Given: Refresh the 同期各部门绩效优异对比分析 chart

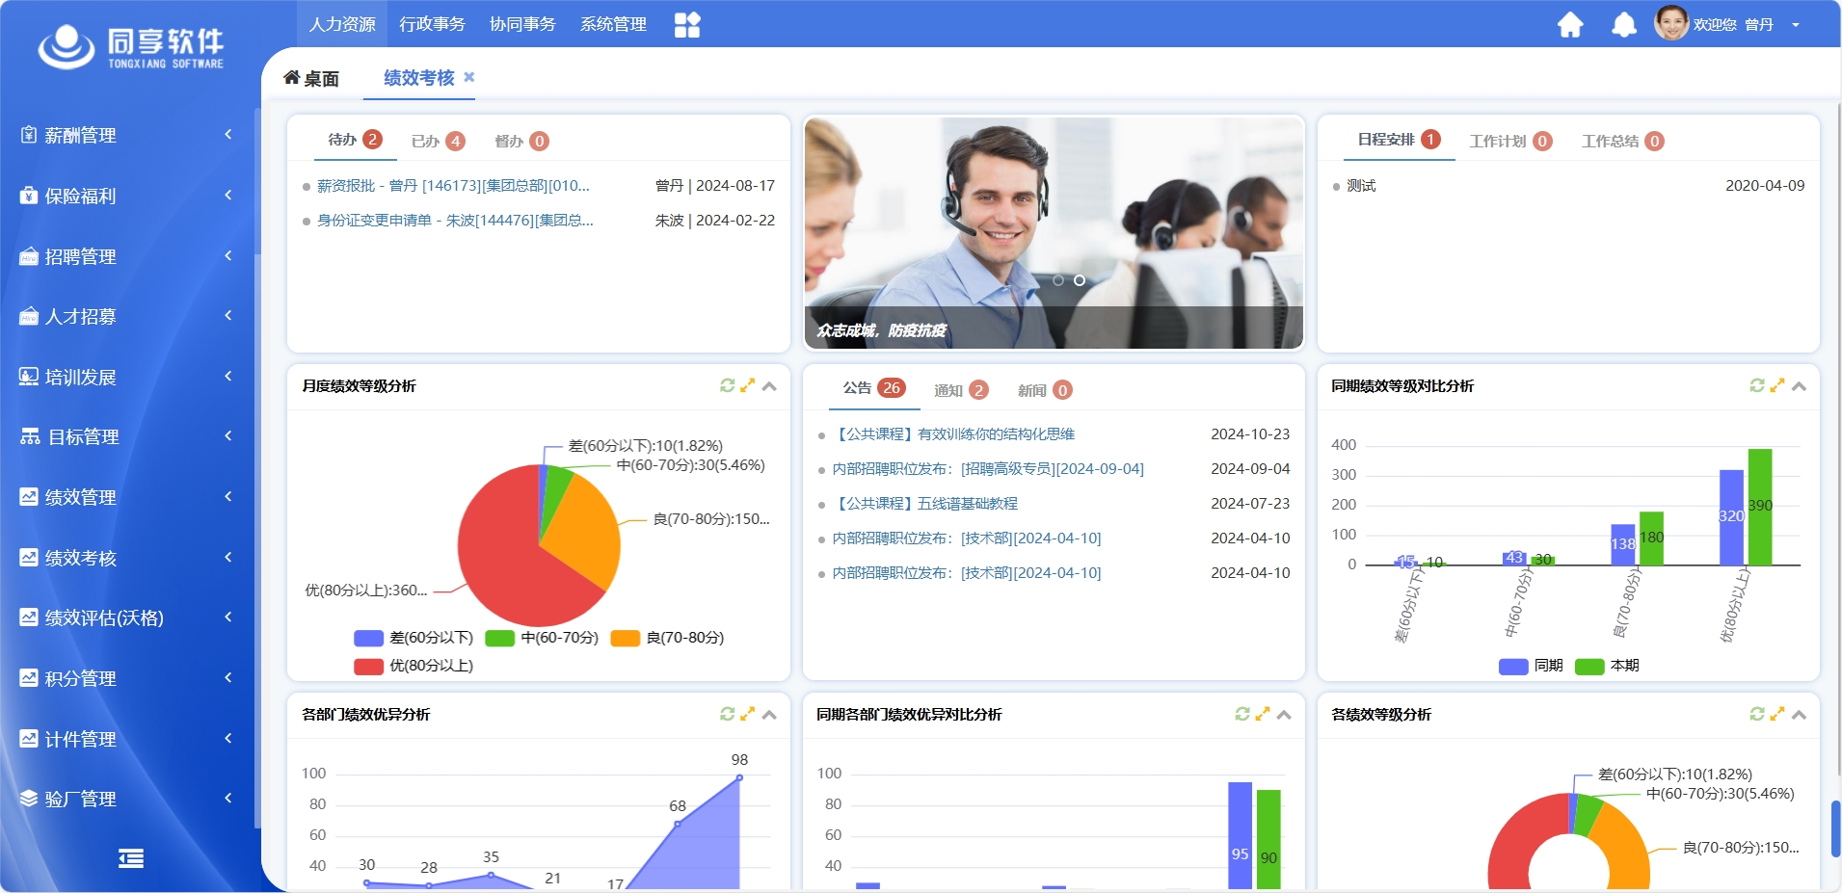Looking at the screenshot, I should click(1242, 714).
